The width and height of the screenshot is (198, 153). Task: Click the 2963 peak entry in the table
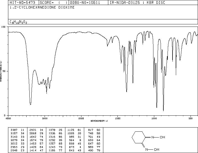tap(17, 147)
